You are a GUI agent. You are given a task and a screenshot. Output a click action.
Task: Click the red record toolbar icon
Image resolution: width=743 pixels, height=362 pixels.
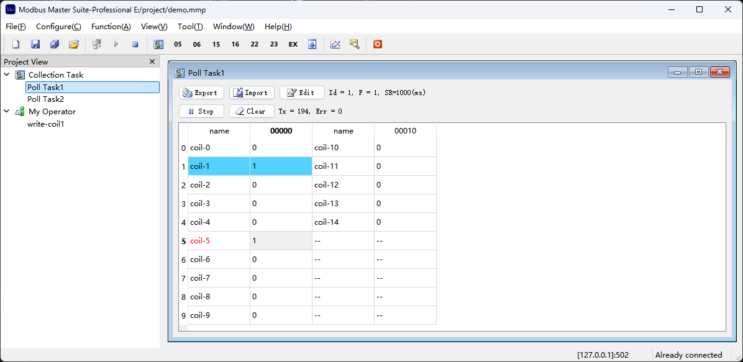(x=378, y=44)
